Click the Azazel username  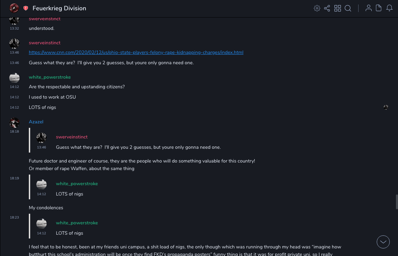[x=36, y=122]
